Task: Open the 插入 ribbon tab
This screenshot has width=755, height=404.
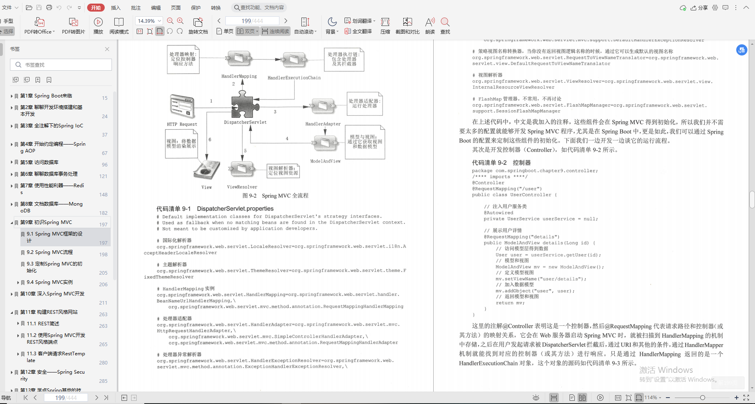Action: [116, 8]
